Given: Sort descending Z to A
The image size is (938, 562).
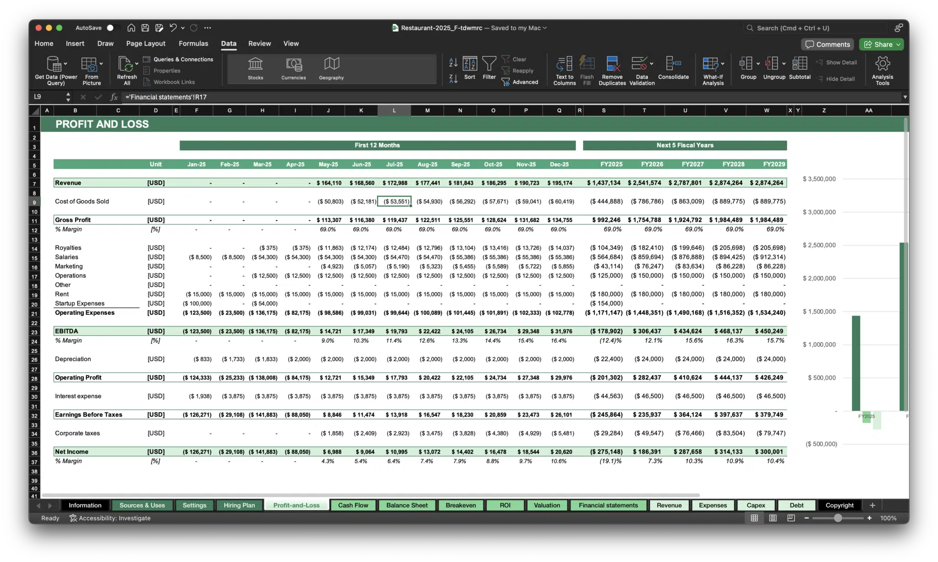Looking at the screenshot, I should (453, 79).
